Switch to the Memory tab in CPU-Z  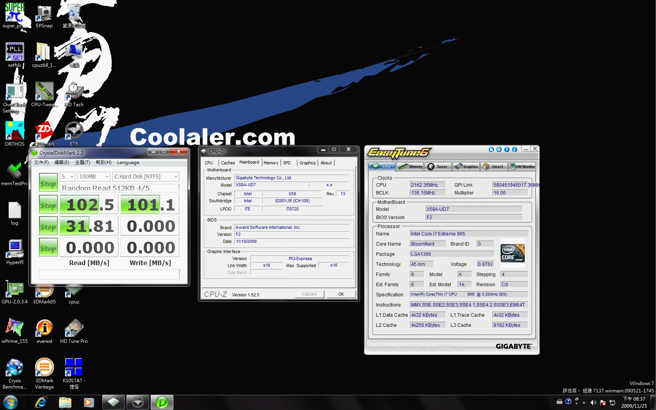271,163
